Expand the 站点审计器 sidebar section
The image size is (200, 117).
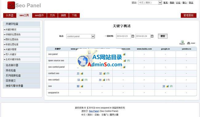[22, 65]
